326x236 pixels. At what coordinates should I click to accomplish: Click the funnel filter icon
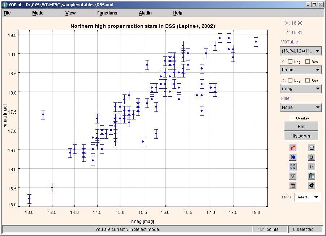point(293,176)
